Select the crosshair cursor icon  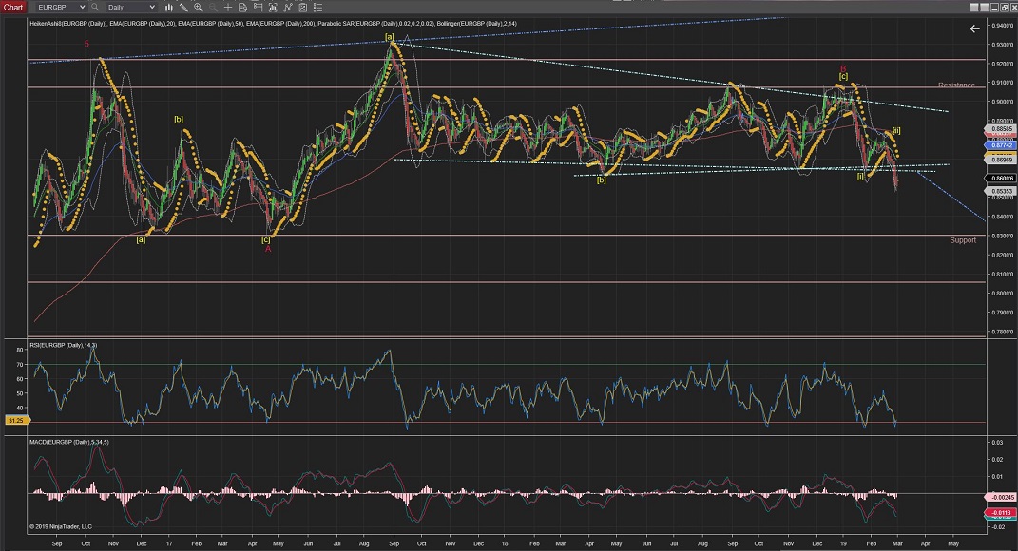tap(228, 8)
